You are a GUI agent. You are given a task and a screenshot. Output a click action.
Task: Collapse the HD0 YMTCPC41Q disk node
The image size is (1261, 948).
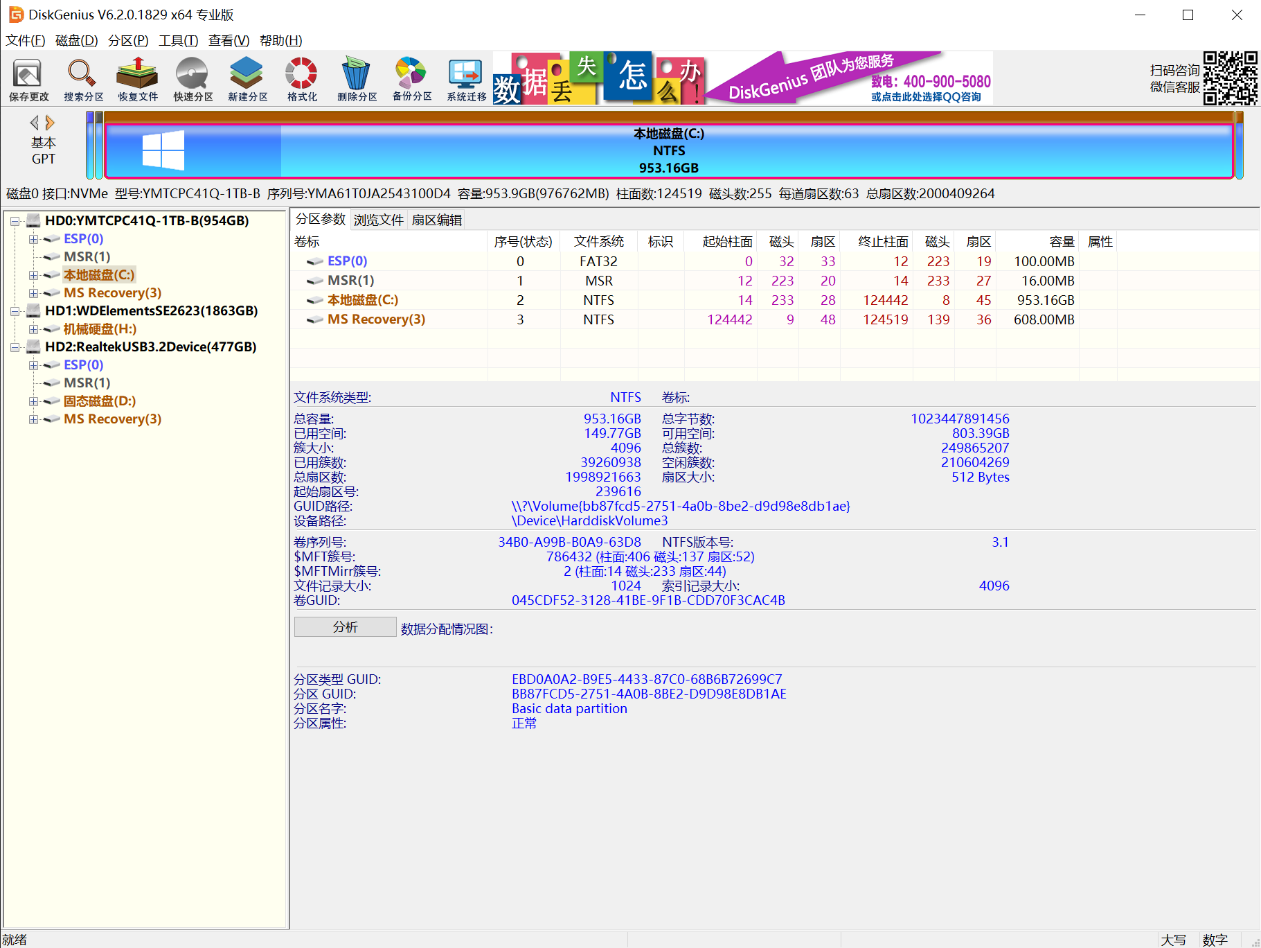(15, 221)
